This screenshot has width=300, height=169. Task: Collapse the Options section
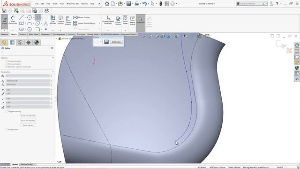[53, 58]
